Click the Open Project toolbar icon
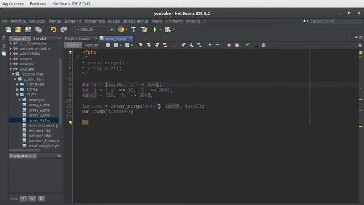Viewport: 364px width, 205px height. (x=28, y=30)
